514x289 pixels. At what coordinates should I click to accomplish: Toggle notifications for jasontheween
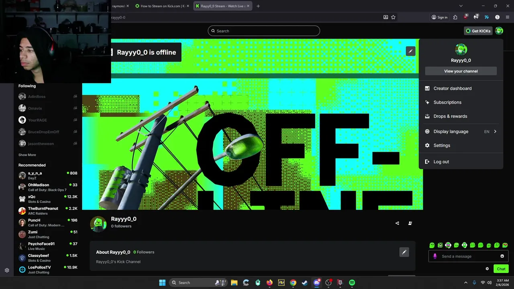pyautogui.click(x=75, y=143)
